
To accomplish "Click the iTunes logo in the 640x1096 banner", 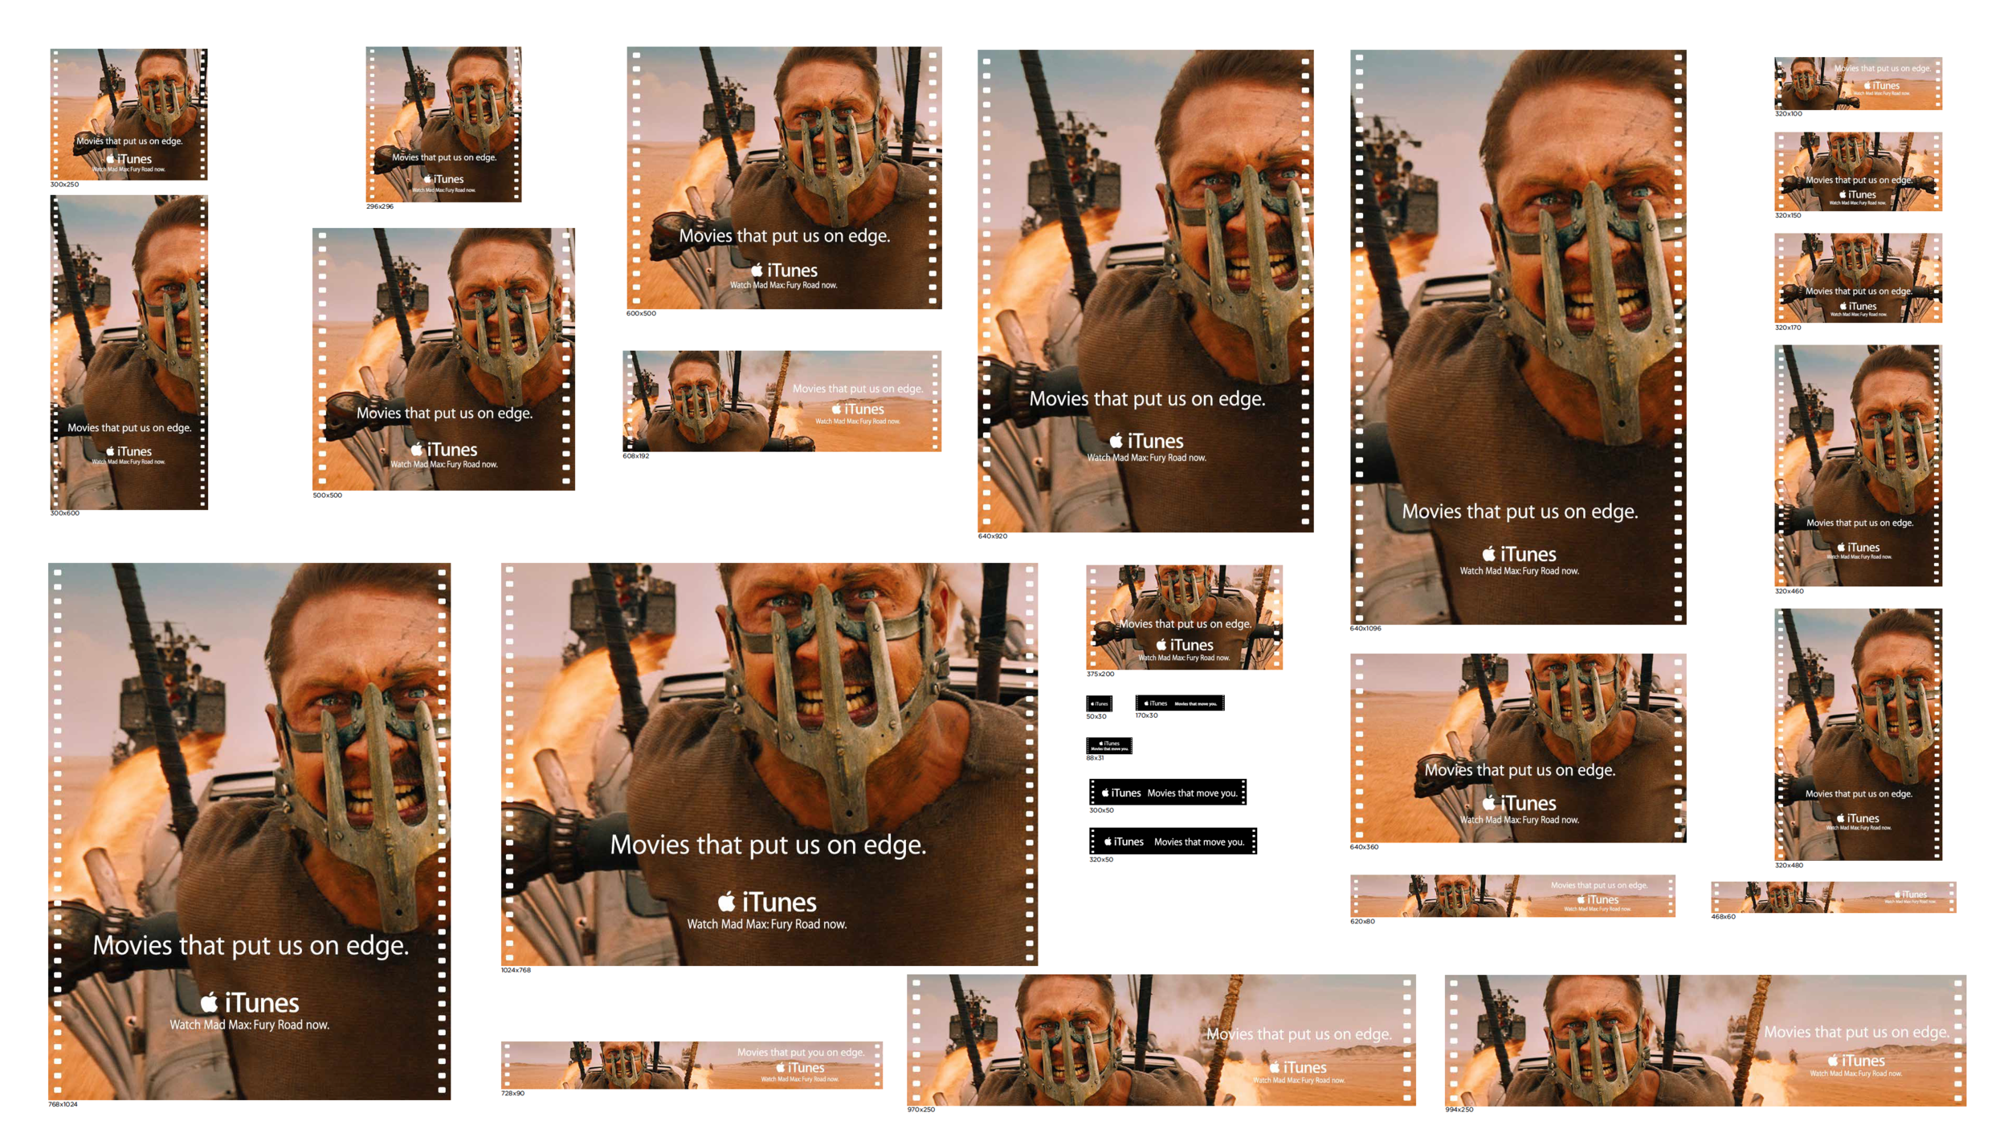I will click(1518, 554).
